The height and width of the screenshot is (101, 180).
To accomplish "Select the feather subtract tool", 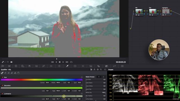I will (12, 73).
